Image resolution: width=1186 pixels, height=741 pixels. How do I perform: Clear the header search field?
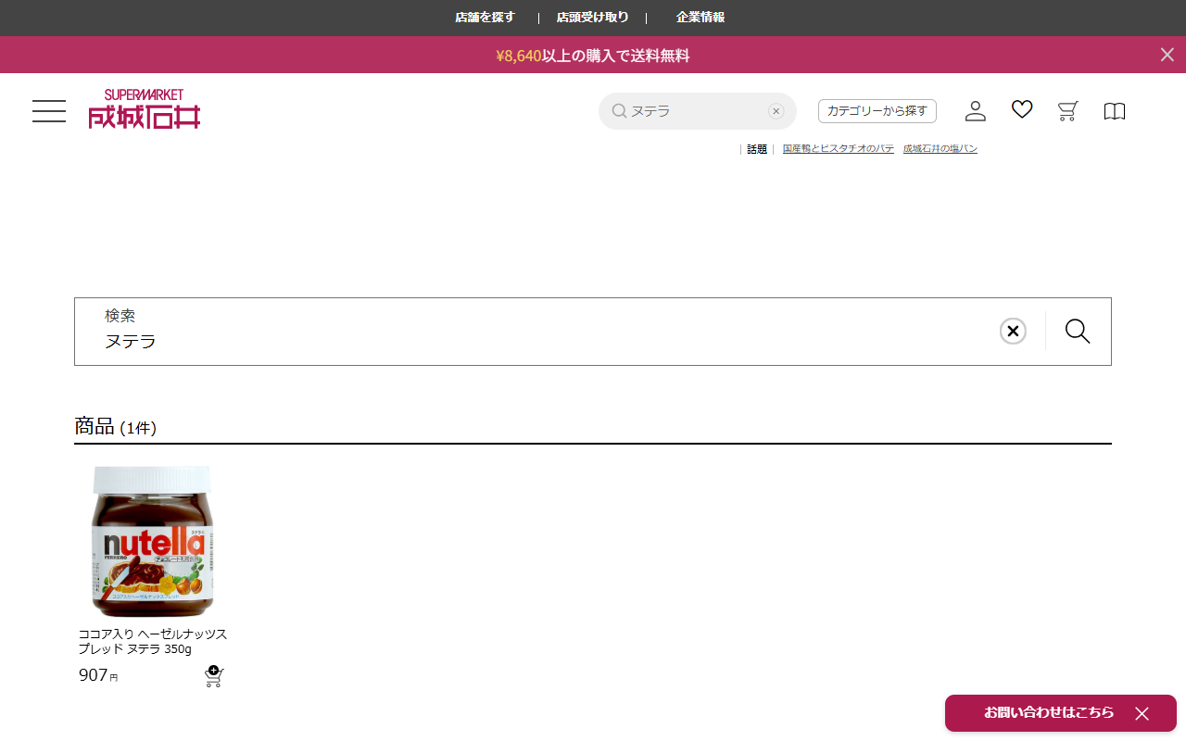(776, 111)
